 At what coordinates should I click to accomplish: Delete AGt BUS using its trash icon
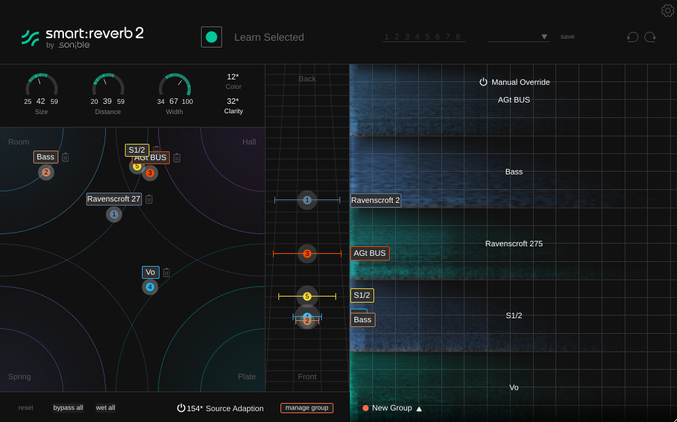pyautogui.click(x=177, y=158)
